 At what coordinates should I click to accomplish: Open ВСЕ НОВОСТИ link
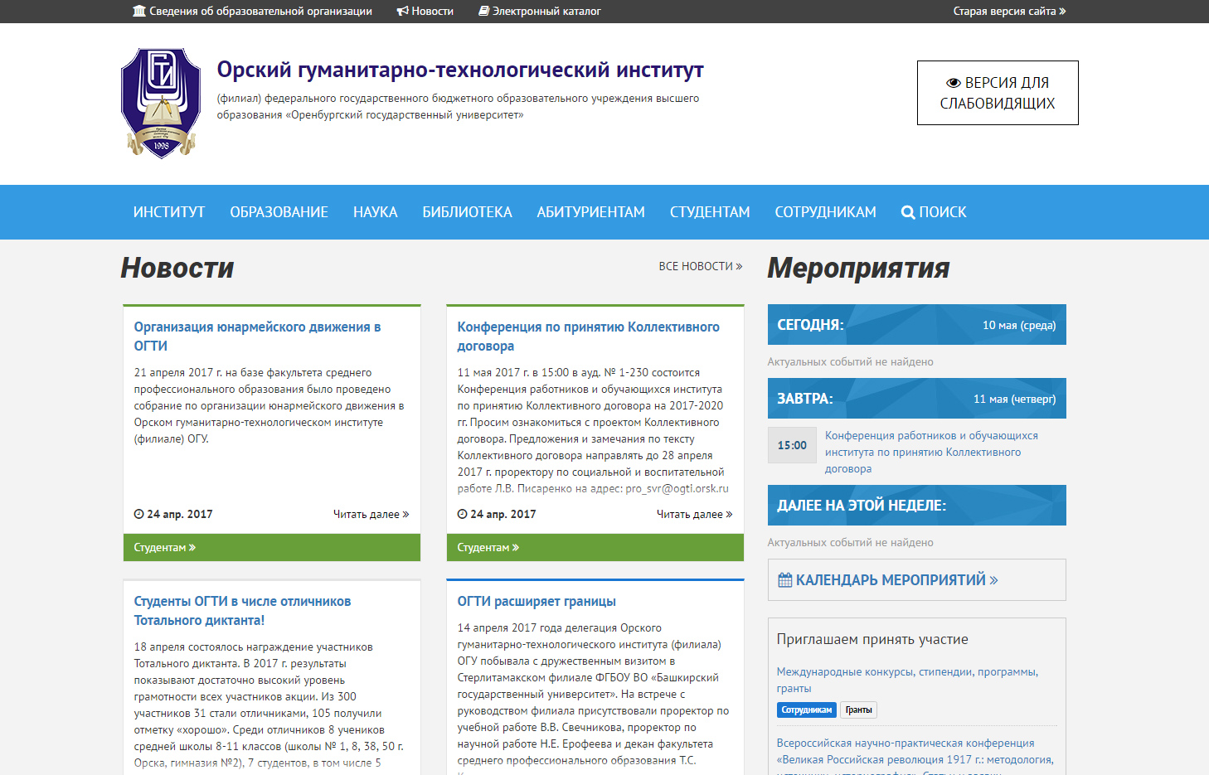pyautogui.click(x=701, y=266)
